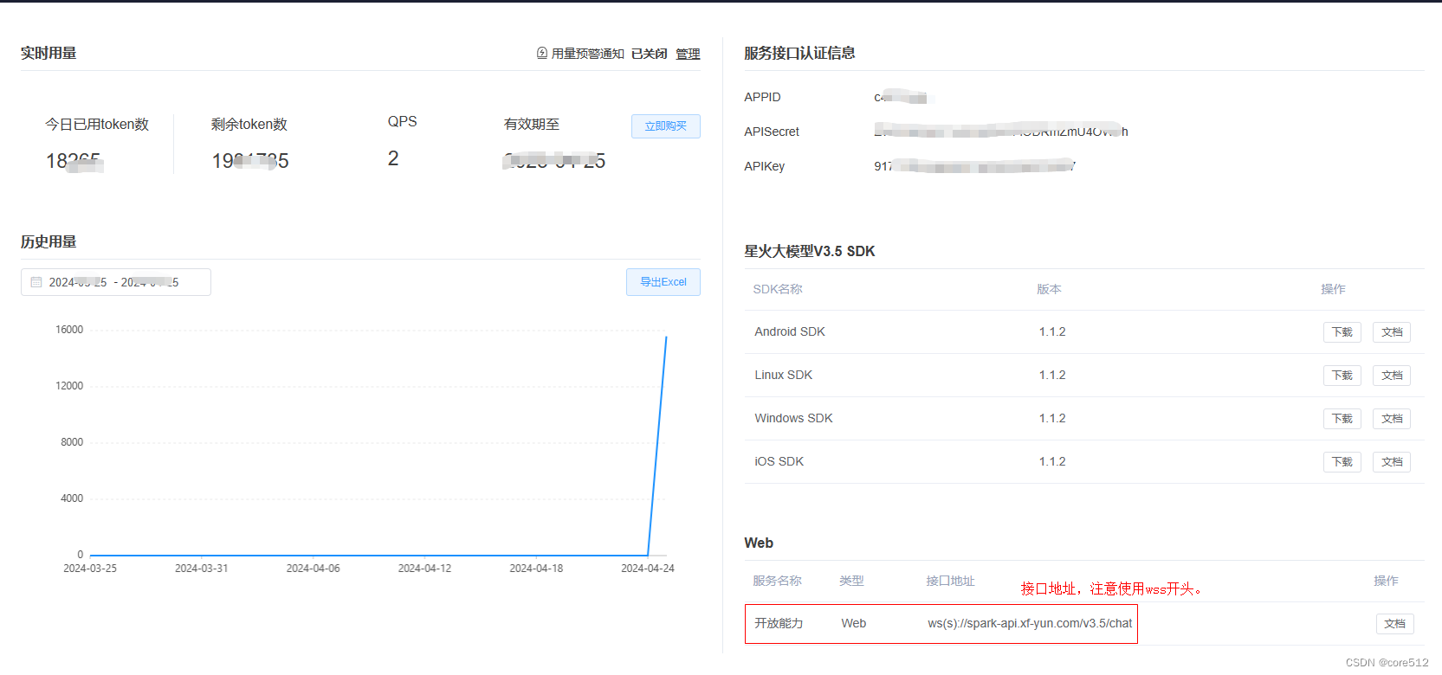Image resolution: width=1442 pixels, height=675 pixels.
Task: Click the SDK名称 column header
Action: coord(778,289)
